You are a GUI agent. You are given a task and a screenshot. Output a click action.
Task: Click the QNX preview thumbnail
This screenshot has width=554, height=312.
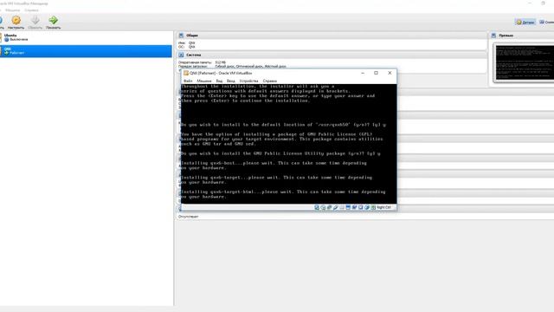[525, 62]
